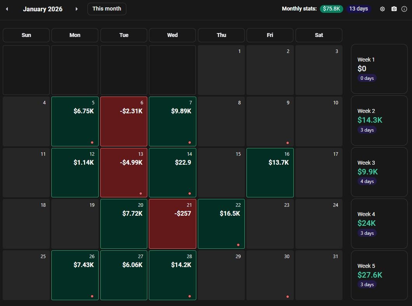This screenshot has width=412, height=306.
Task: Select January 14 cell showing $22.9
Action: [x=172, y=172]
